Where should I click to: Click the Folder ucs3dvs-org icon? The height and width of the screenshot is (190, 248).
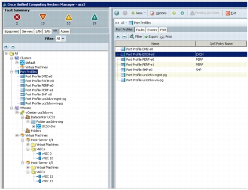pyautogui.click(x=33, y=122)
